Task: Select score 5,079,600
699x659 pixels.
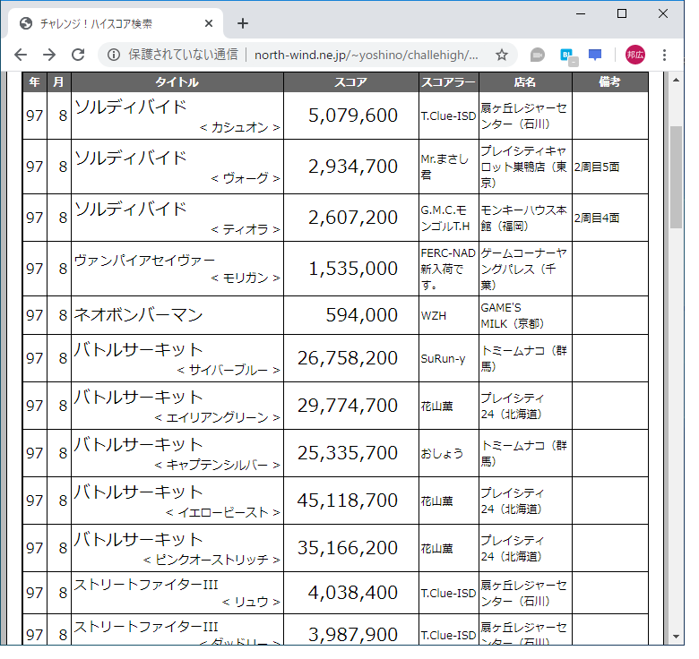Action: click(352, 116)
